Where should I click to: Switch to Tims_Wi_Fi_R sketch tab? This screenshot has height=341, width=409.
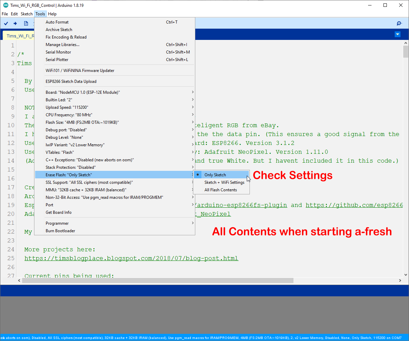click(19, 36)
